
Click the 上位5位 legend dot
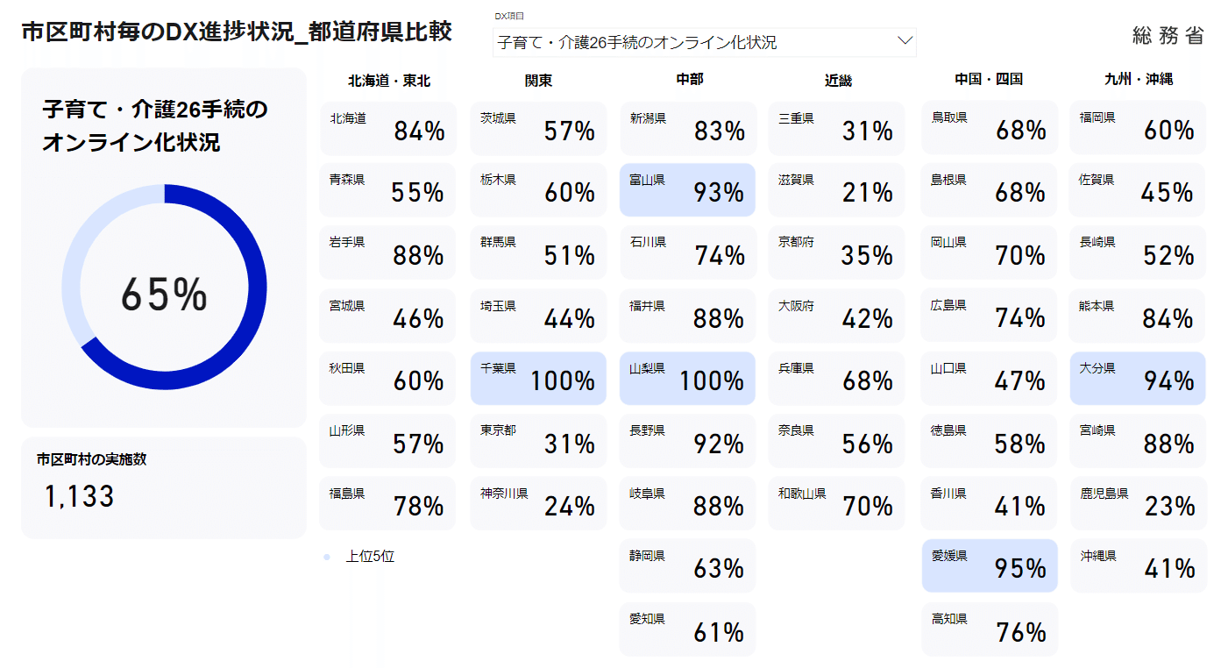[x=327, y=557]
